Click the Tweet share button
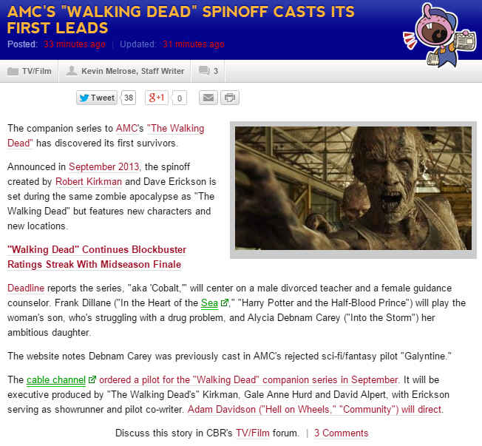Screen dimensions: 482x446 [x=97, y=98]
